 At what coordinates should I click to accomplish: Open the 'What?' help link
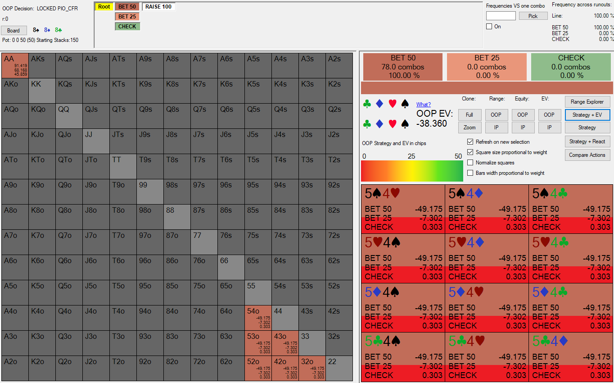[x=424, y=105]
